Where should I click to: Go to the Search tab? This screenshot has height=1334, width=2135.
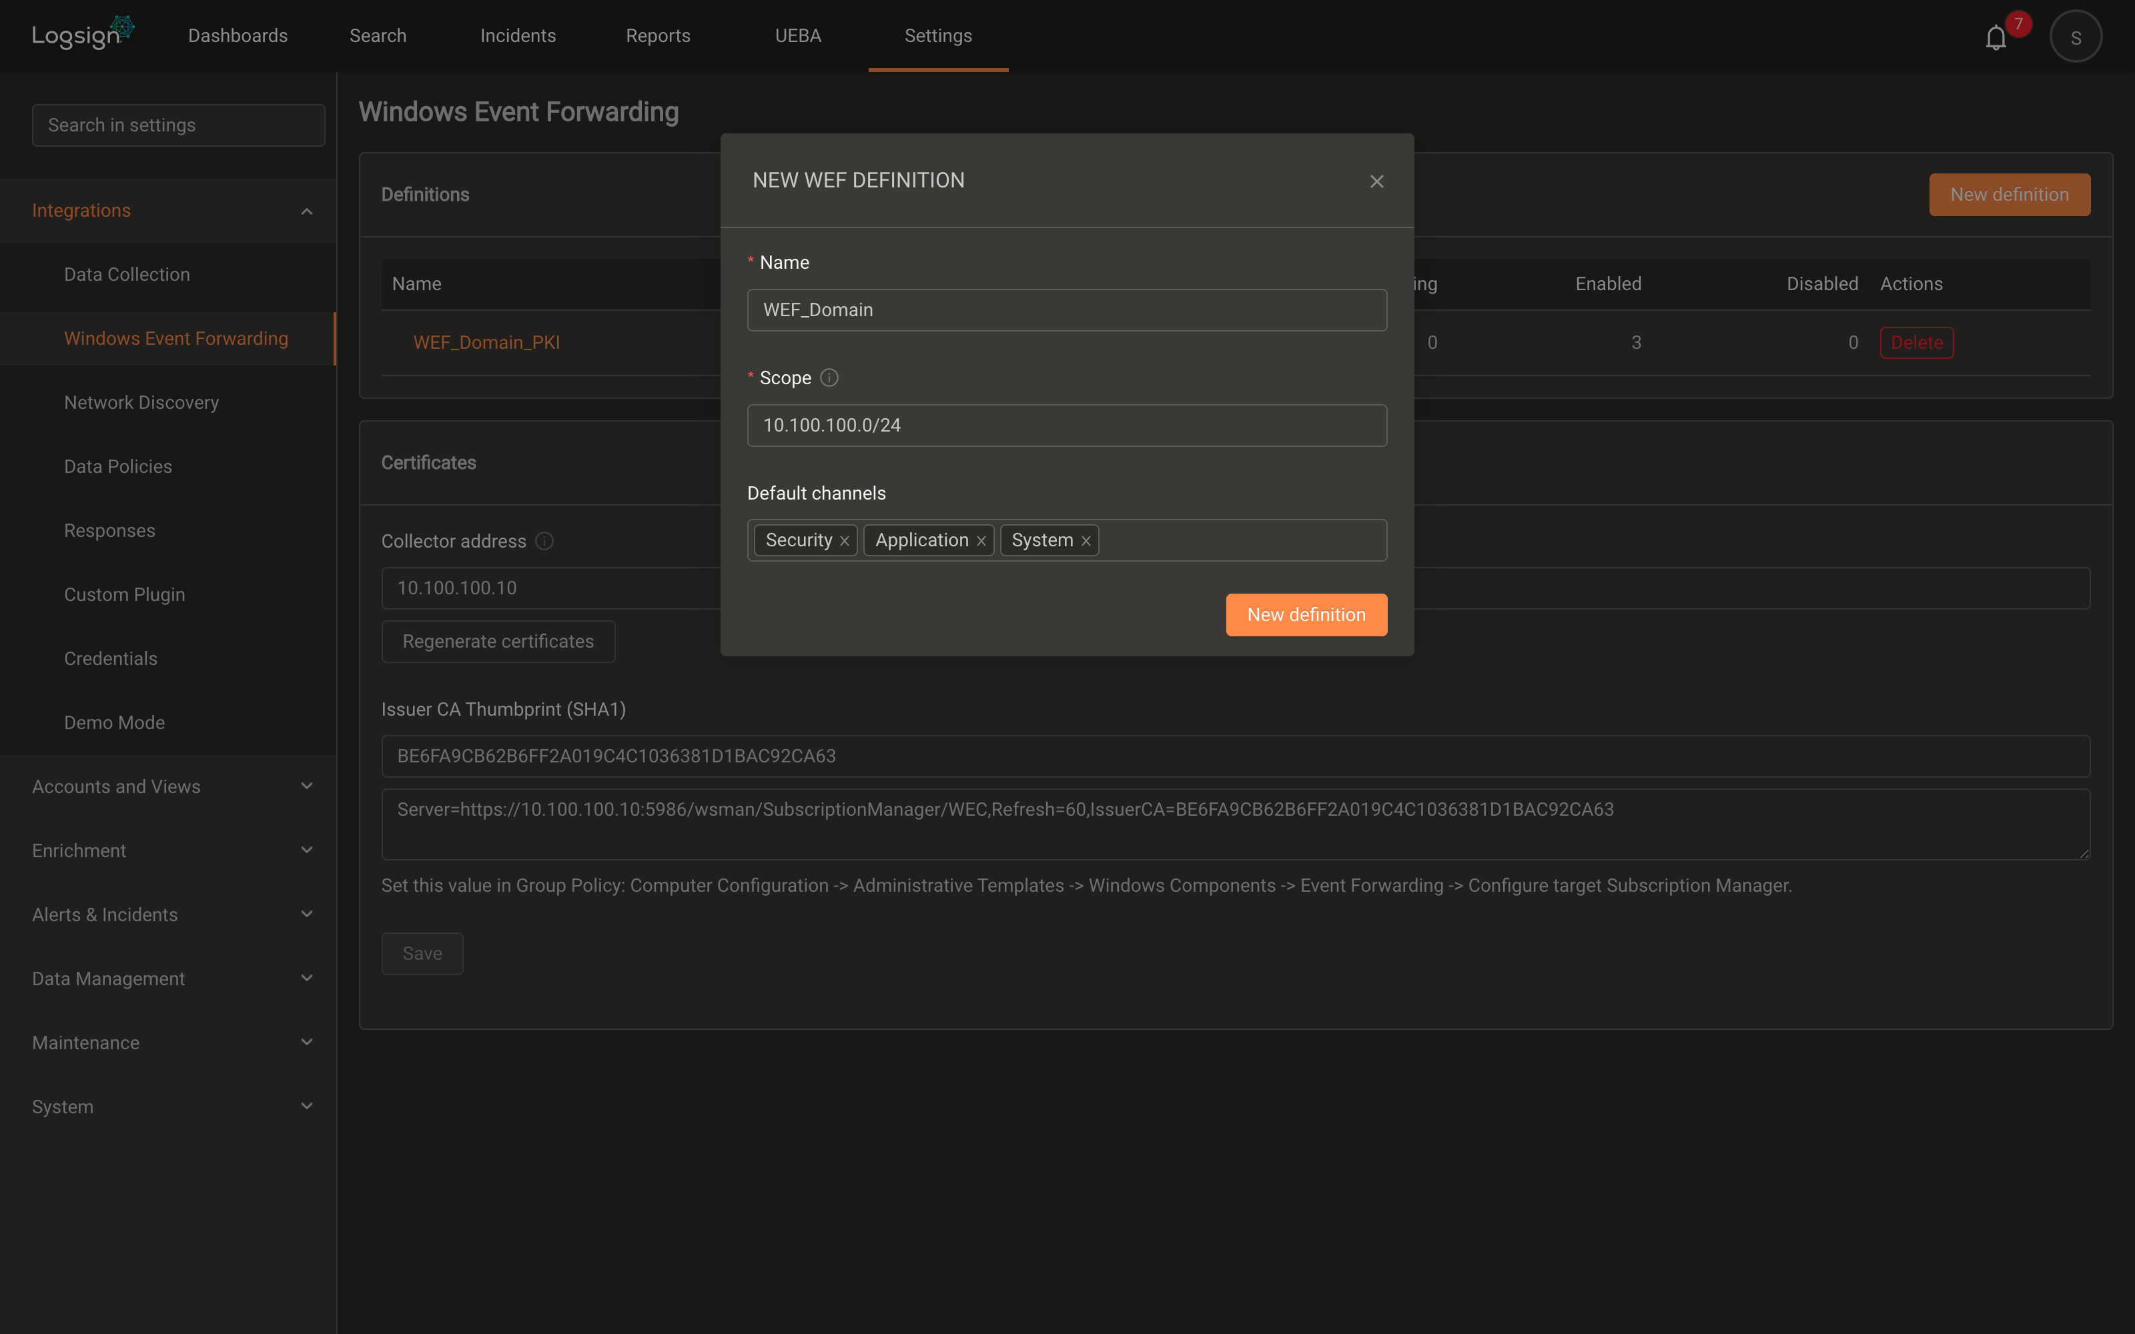click(378, 36)
